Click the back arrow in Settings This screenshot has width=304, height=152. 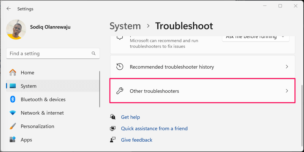[9, 9]
